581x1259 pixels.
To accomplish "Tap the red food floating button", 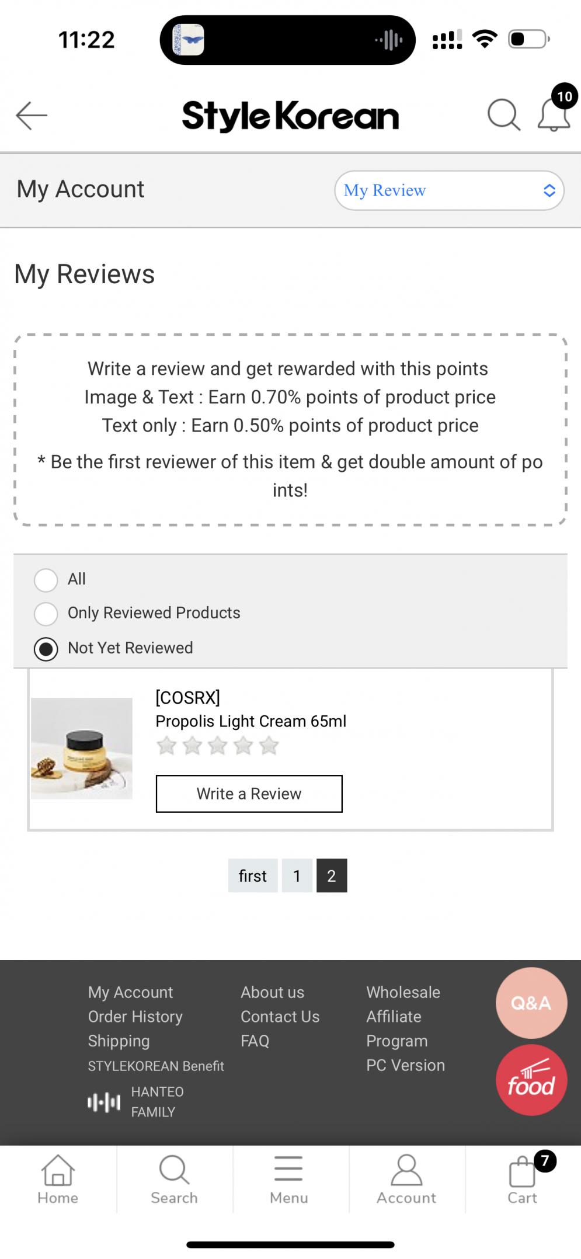I will [x=531, y=1080].
